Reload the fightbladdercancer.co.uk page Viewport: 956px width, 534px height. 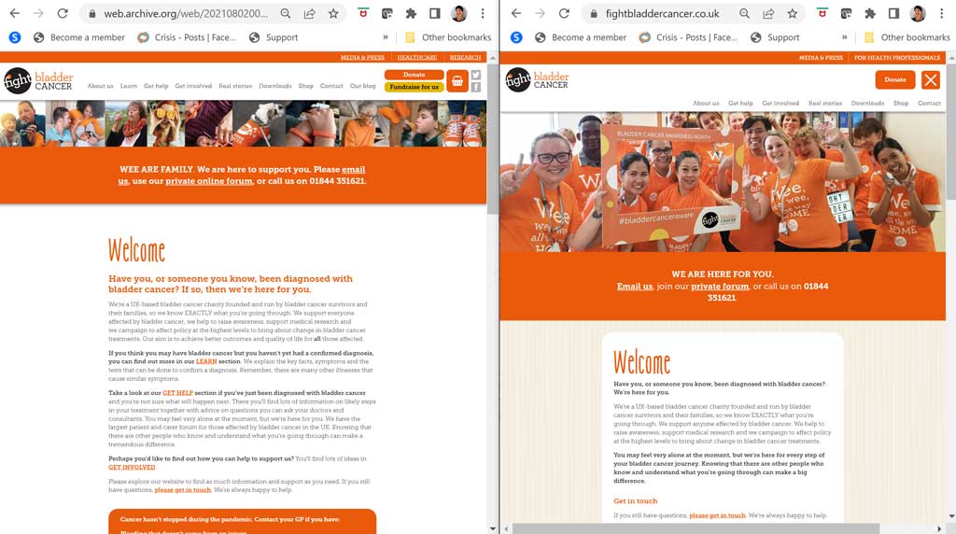pyautogui.click(x=564, y=13)
